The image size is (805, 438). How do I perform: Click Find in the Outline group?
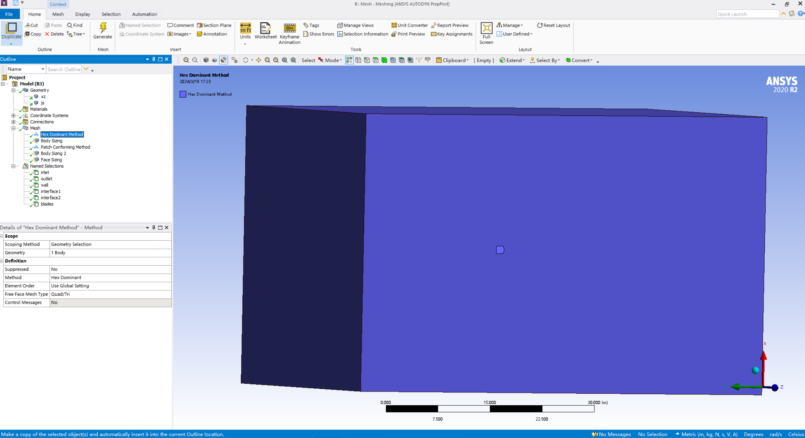75,25
